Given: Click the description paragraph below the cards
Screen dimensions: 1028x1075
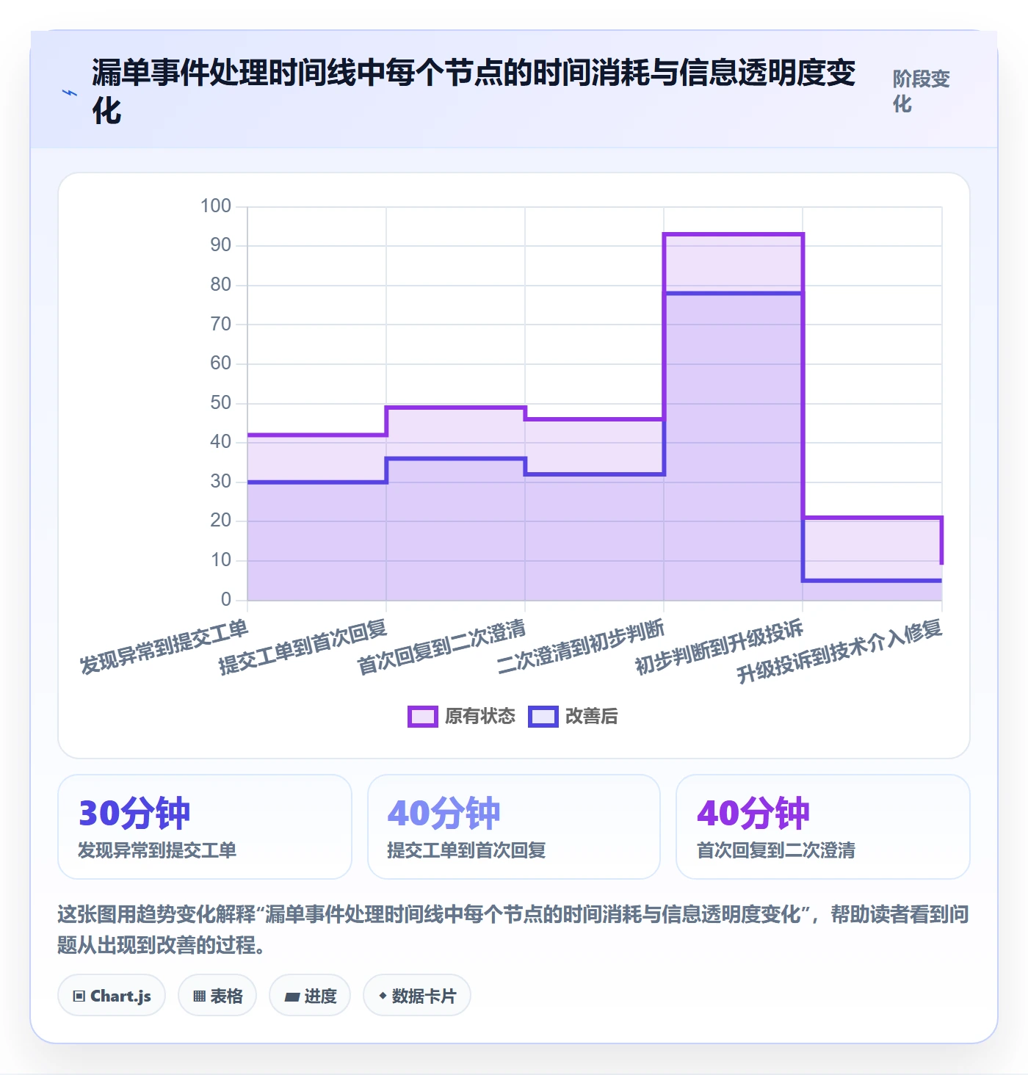Looking at the screenshot, I should 514,929.
